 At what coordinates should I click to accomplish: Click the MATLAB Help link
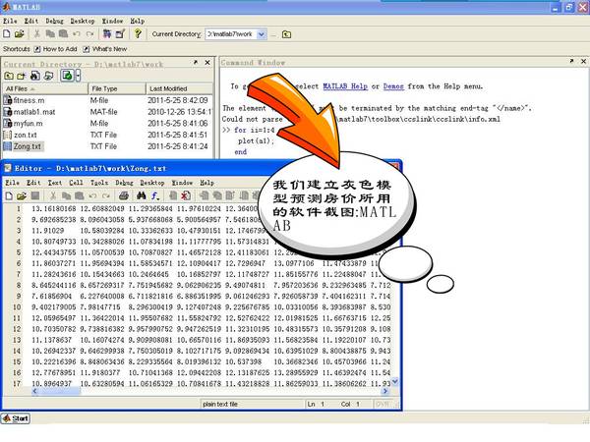pos(349,86)
